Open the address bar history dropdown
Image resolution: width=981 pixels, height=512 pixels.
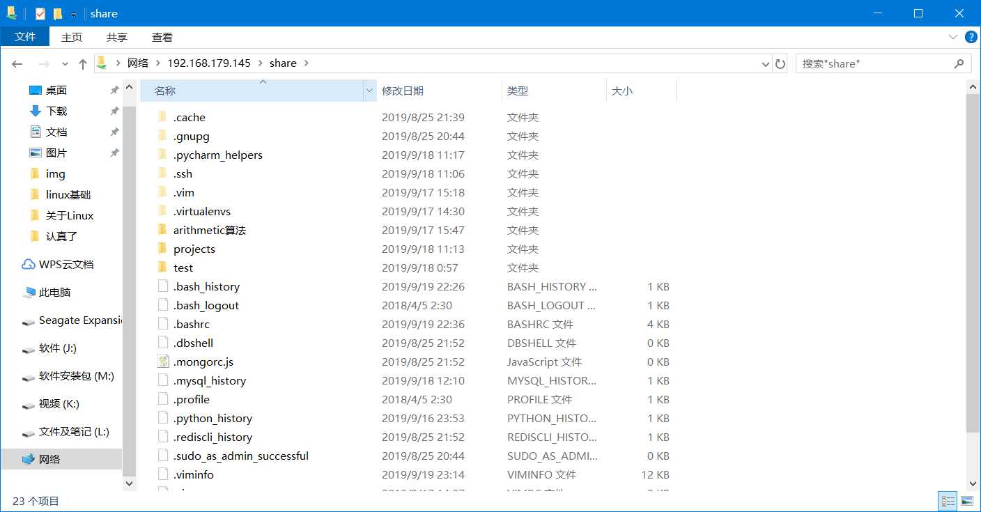click(x=766, y=63)
